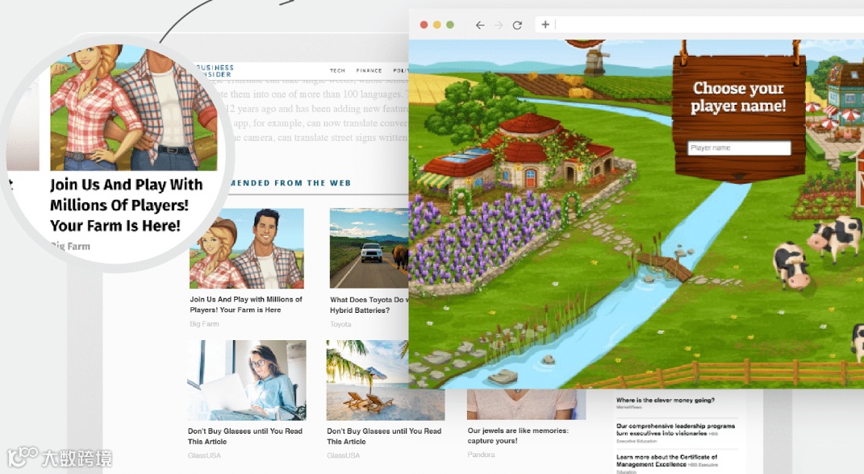Click the Player name input field
The width and height of the screenshot is (864, 474).
click(739, 148)
